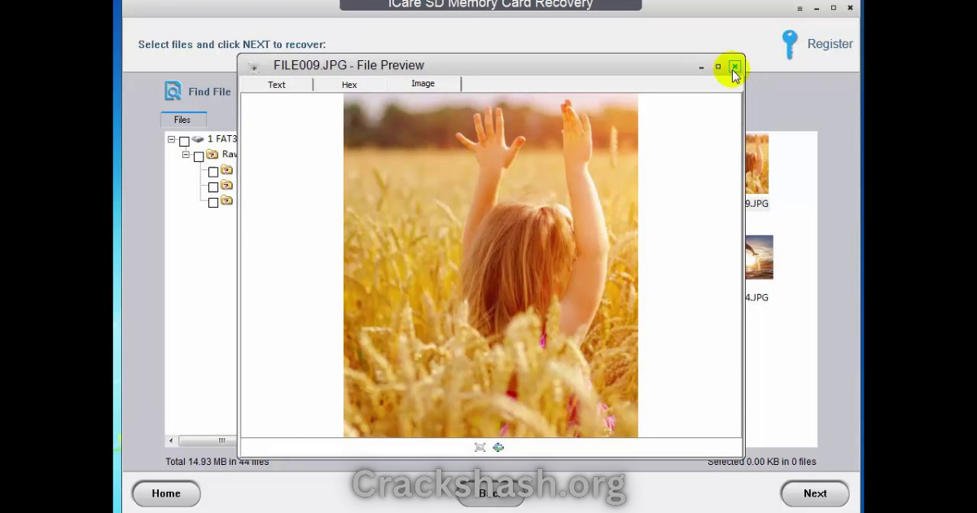Close the FILE009.JPG File Preview window
Image resolution: width=977 pixels, height=513 pixels.
coord(734,67)
